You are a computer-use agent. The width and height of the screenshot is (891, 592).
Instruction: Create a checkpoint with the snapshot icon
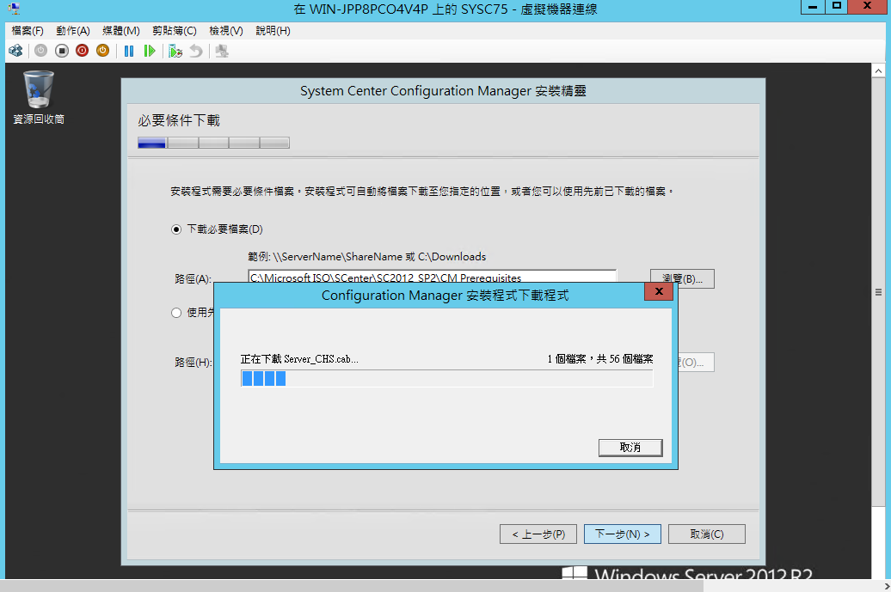175,51
